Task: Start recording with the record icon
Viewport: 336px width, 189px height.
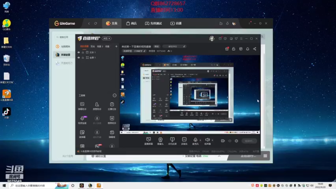Action: (x=223, y=141)
